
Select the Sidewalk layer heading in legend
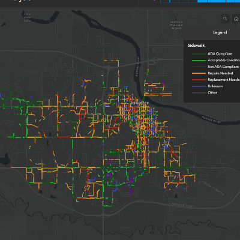coord(196,46)
